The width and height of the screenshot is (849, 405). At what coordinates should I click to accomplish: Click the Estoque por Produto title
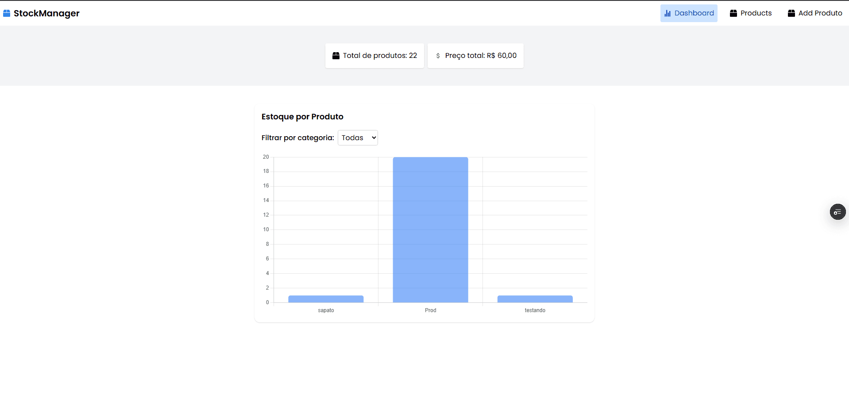[x=302, y=116]
